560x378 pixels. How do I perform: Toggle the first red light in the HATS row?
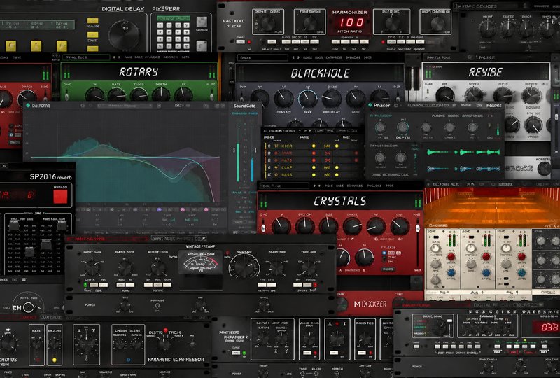pos(314,160)
